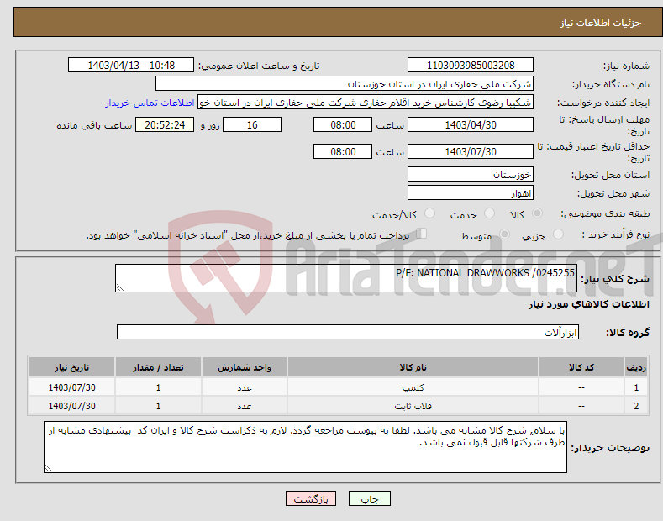Click the quantity cell in the قلاب ثابت row

[x=158, y=406]
